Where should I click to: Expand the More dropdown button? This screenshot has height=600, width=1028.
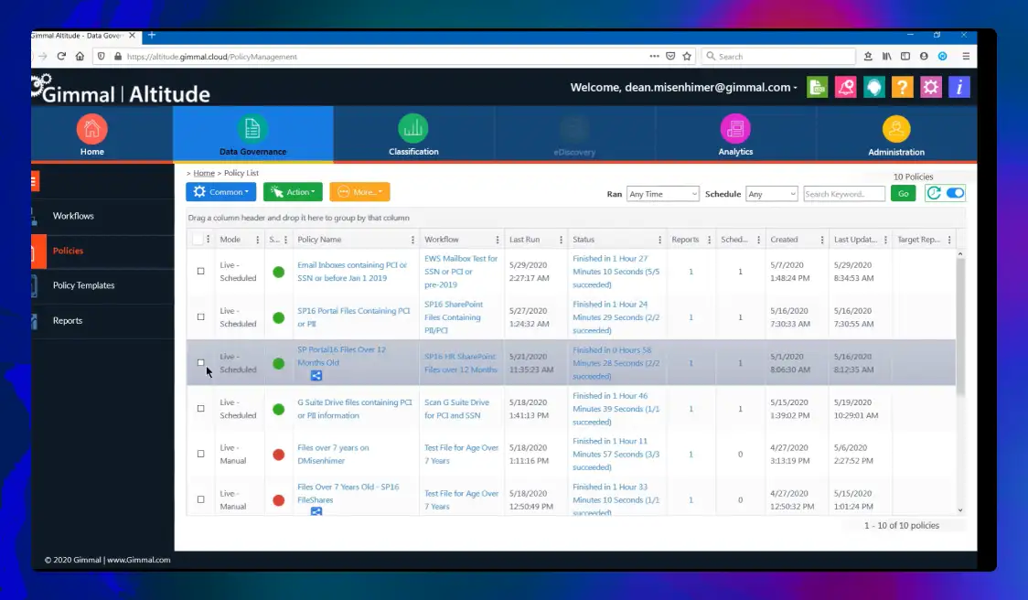(360, 192)
